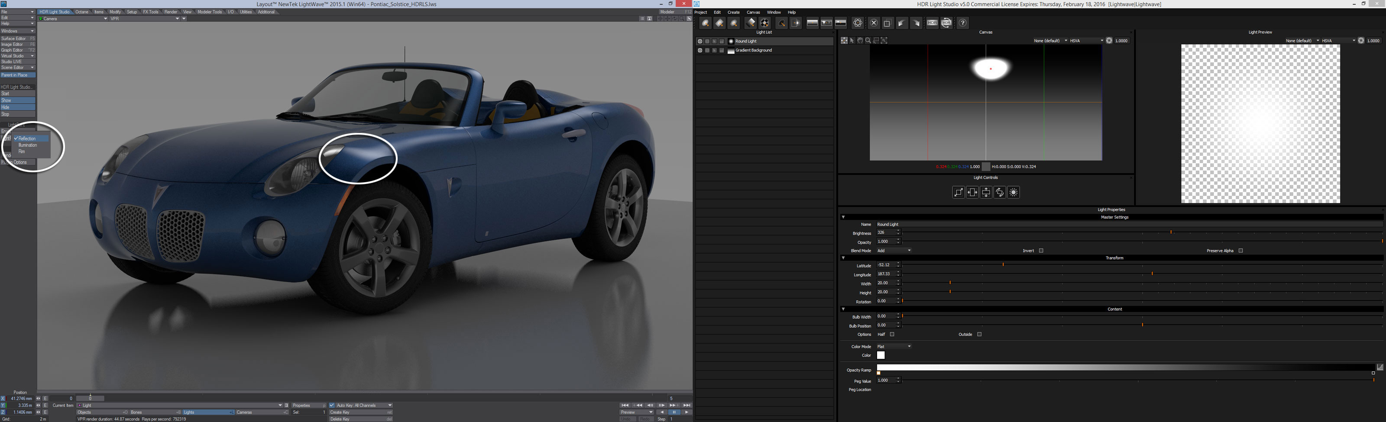Screen dimensions: 1386x422
Task: Click the brightness sun Light Controls icon
Action: point(1014,193)
